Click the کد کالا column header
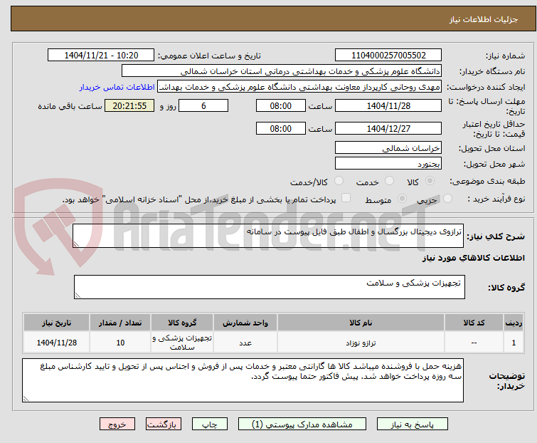 474,323
